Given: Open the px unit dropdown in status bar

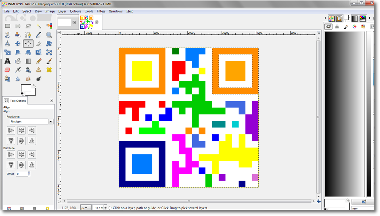Looking at the screenshot, I should click(86, 208).
